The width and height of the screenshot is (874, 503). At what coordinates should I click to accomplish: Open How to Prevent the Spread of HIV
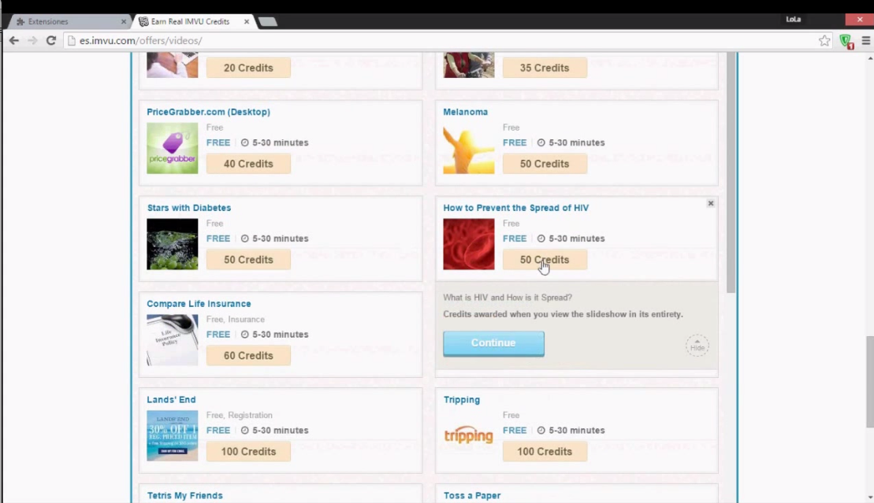click(515, 208)
